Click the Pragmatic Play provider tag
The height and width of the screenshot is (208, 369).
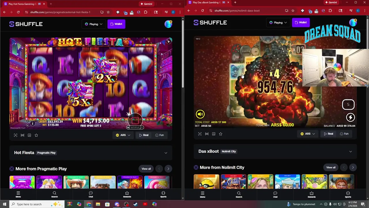click(x=46, y=153)
